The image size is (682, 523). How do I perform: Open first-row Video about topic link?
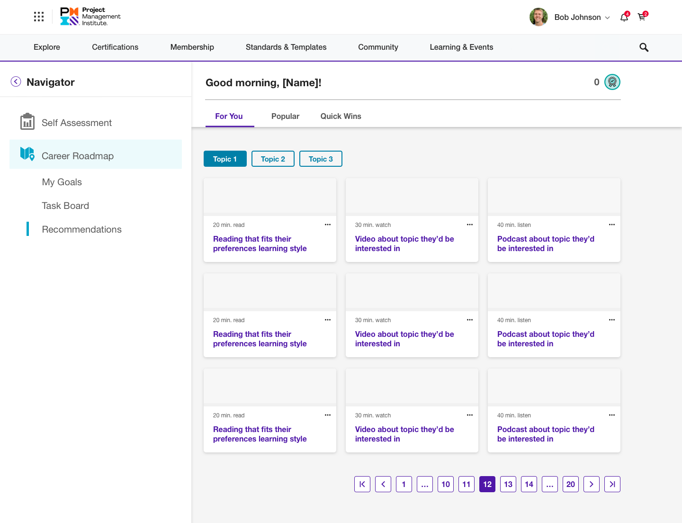click(404, 244)
